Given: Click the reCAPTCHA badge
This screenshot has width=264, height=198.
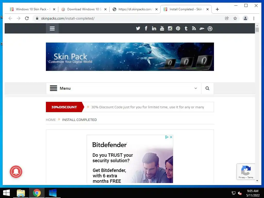Looking at the screenshot, I should click(246, 171).
